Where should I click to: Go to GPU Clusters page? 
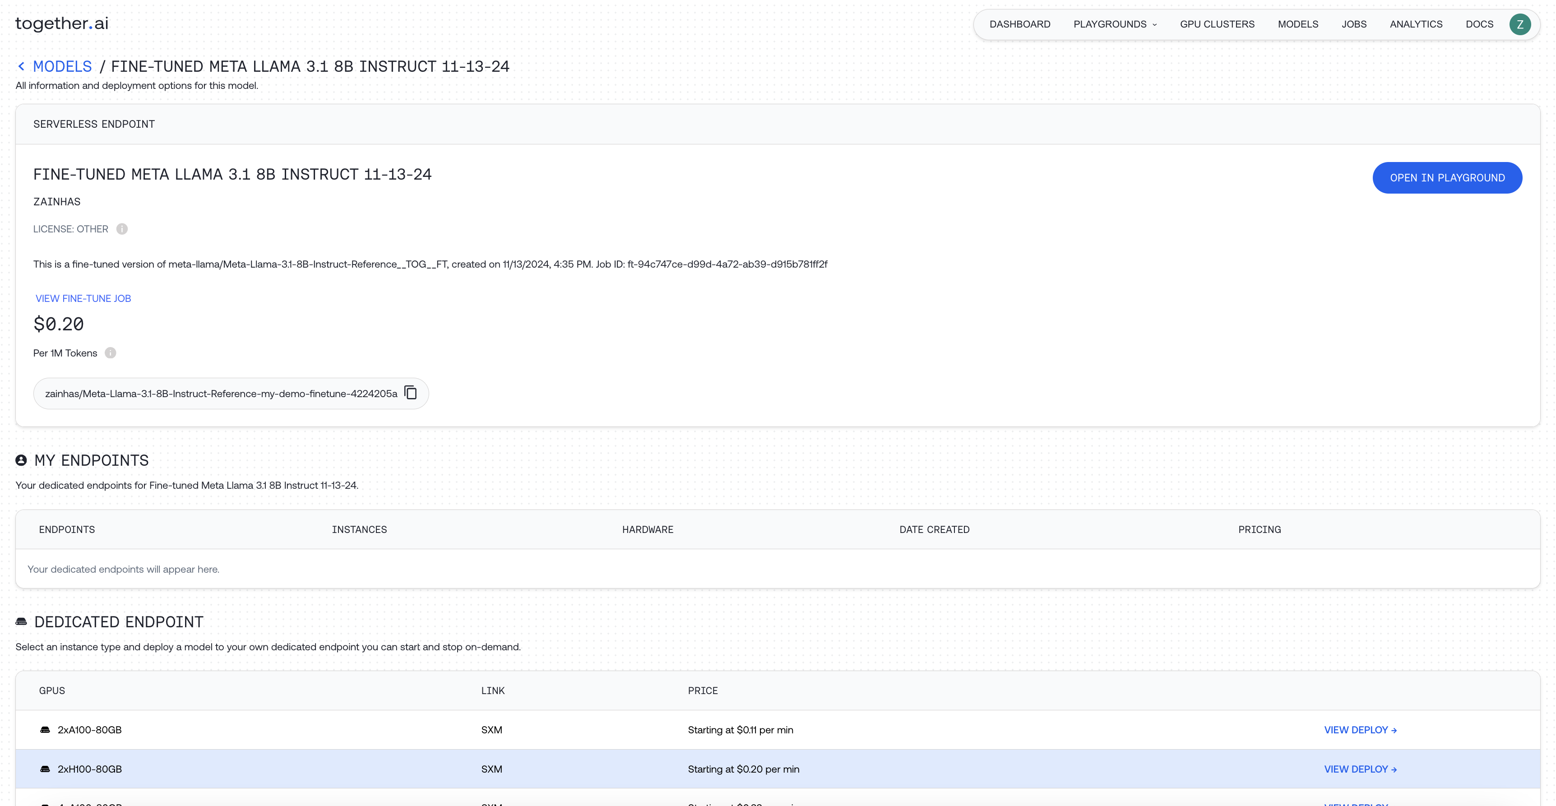(1217, 24)
